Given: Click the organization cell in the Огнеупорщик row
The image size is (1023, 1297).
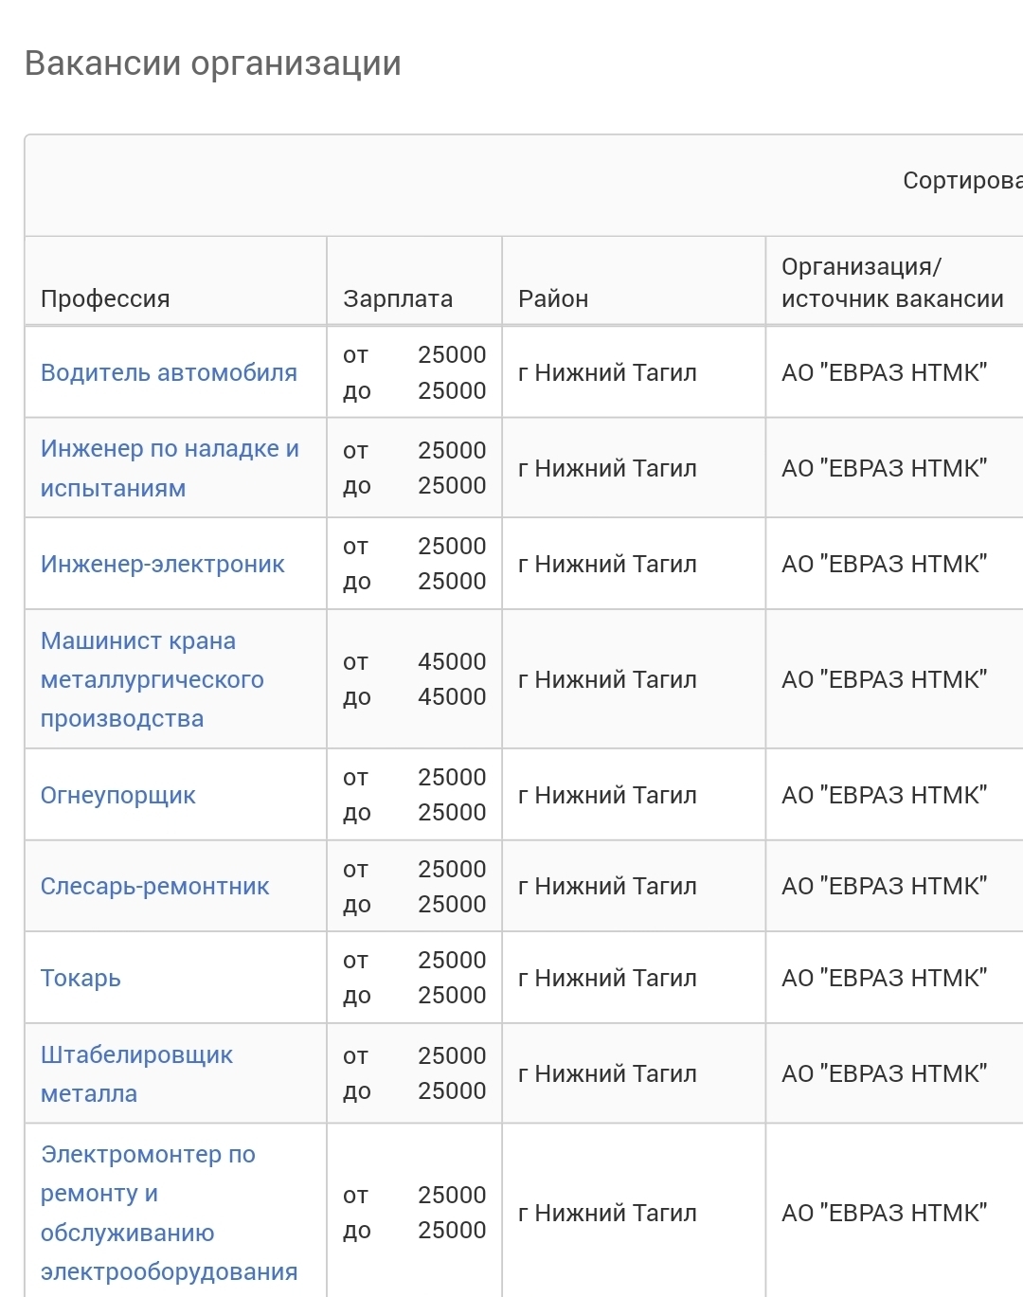Looking at the screenshot, I should 884,796.
